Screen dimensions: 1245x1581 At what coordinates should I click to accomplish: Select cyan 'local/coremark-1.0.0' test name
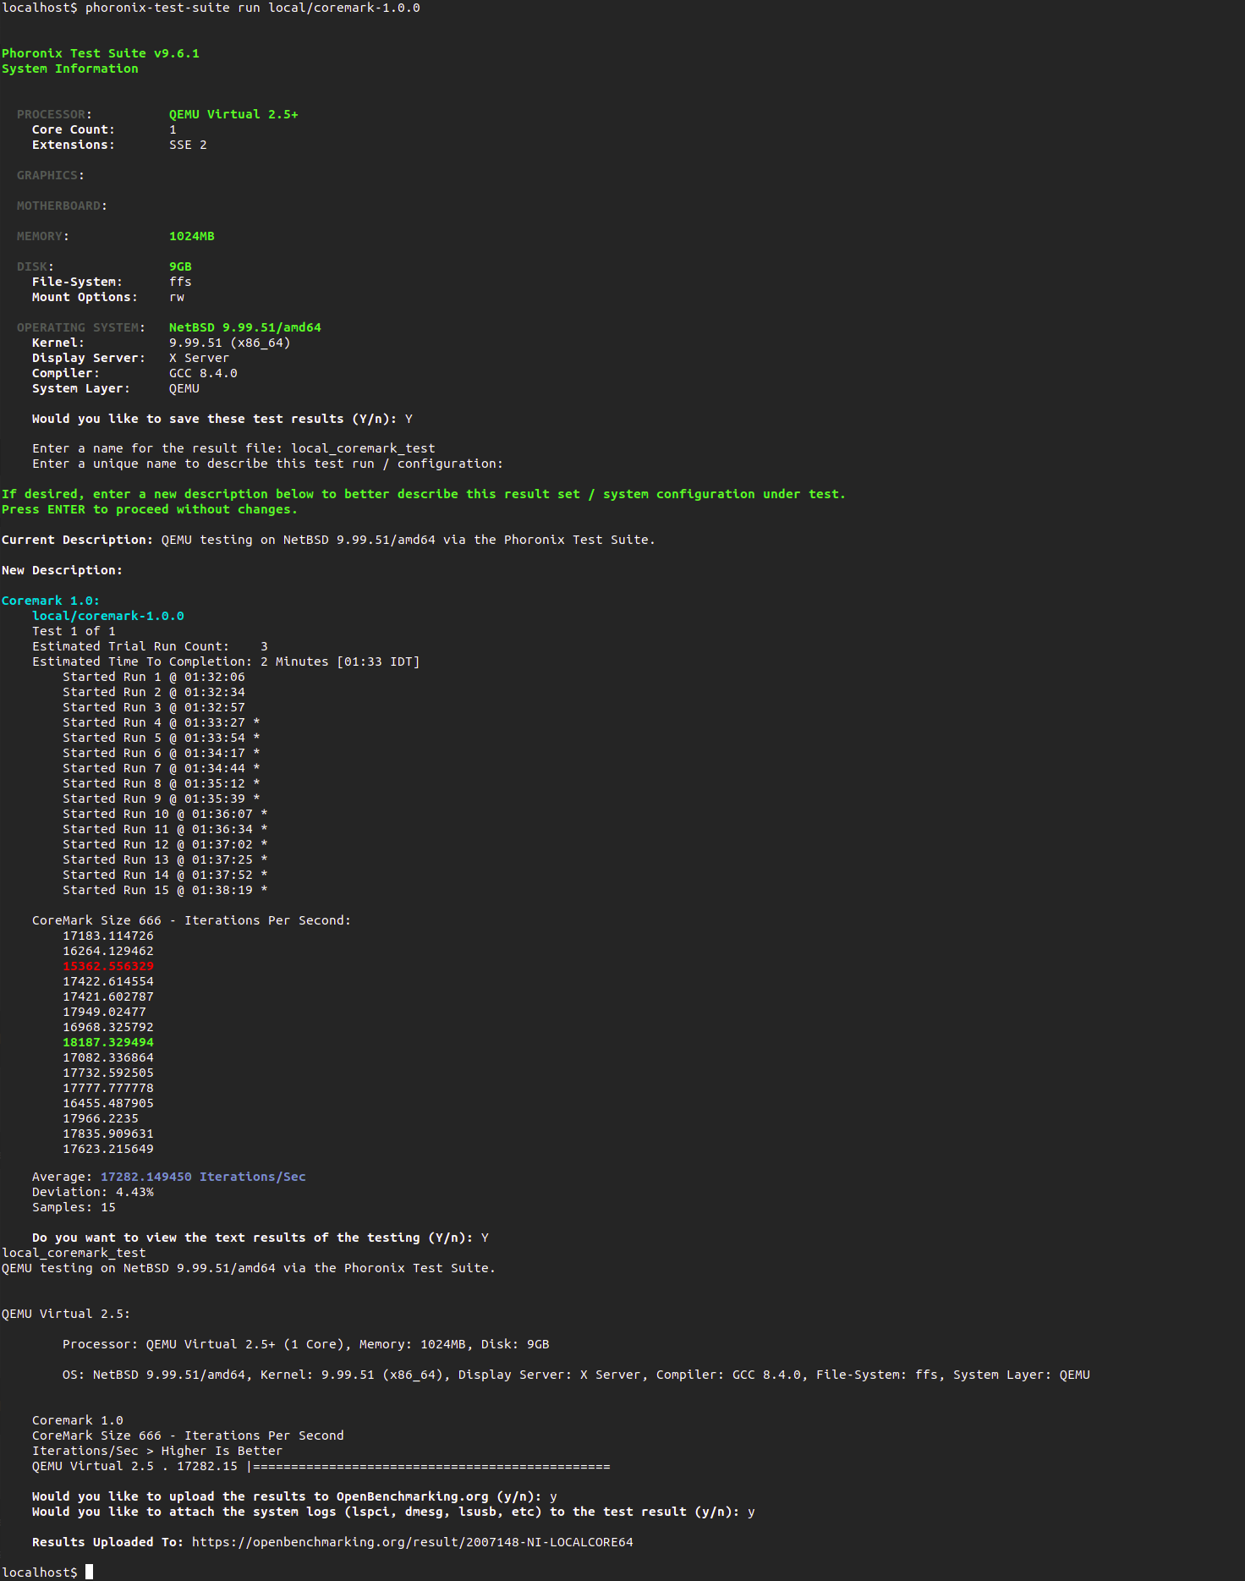(108, 616)
